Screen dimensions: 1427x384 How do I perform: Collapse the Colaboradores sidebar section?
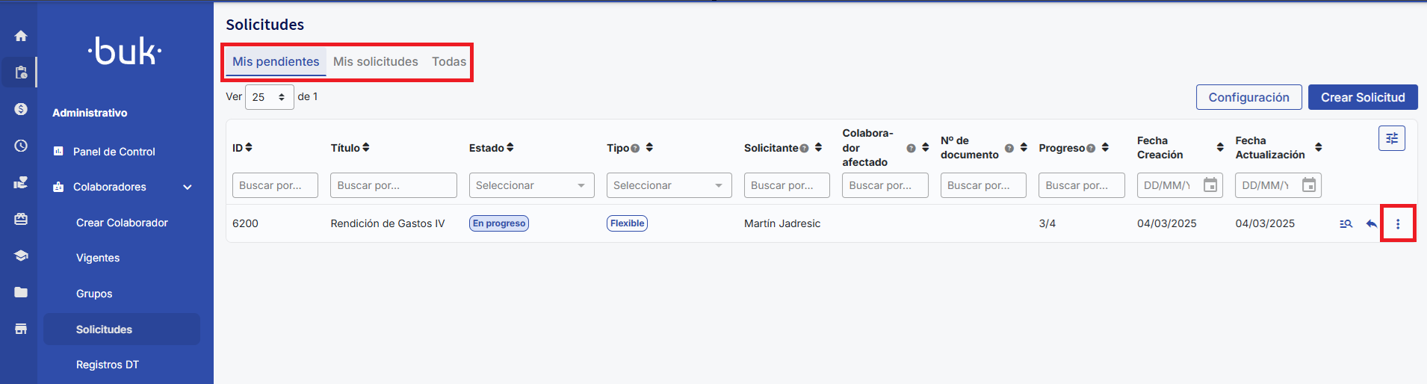pyautogui.click(x=188, y=187)
